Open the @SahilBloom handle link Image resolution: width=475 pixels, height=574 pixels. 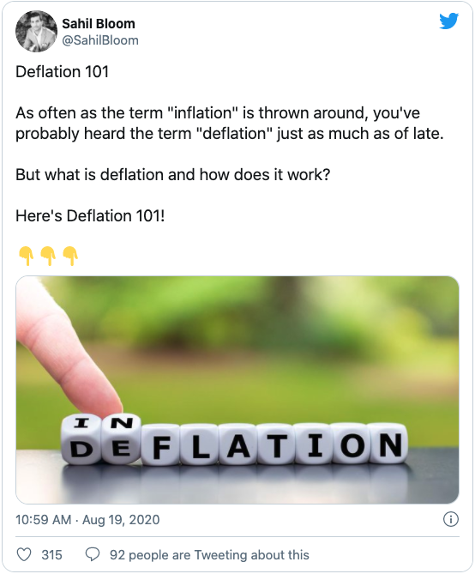100,40
